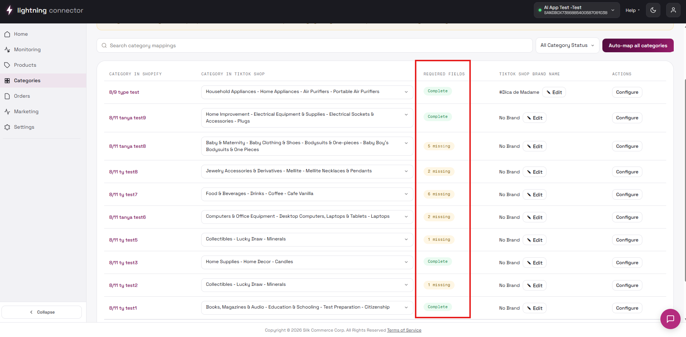Edit brand for 8/11 tanya test9

pyautogui.click(x=534, y=118)
